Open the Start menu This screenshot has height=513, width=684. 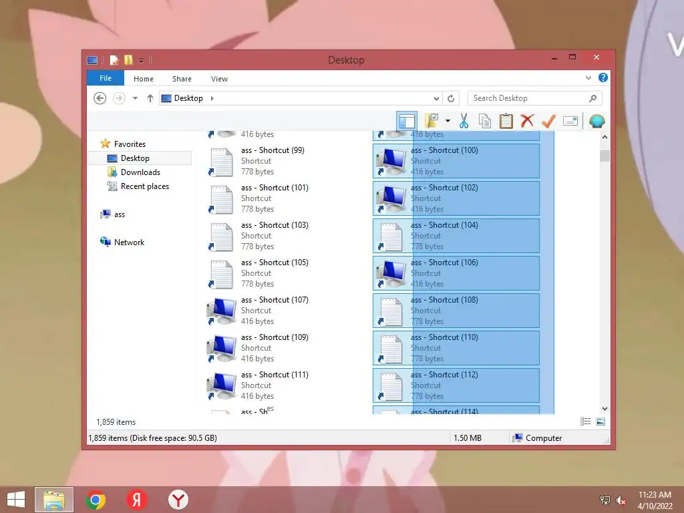(16, 500)
